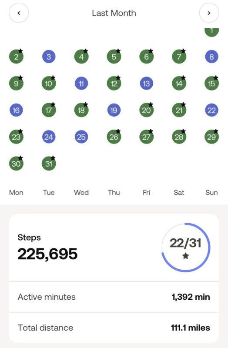This screenshot has width=228, height=348.
Task: Open the Active minutes row
Action: [x=114, y=297]
